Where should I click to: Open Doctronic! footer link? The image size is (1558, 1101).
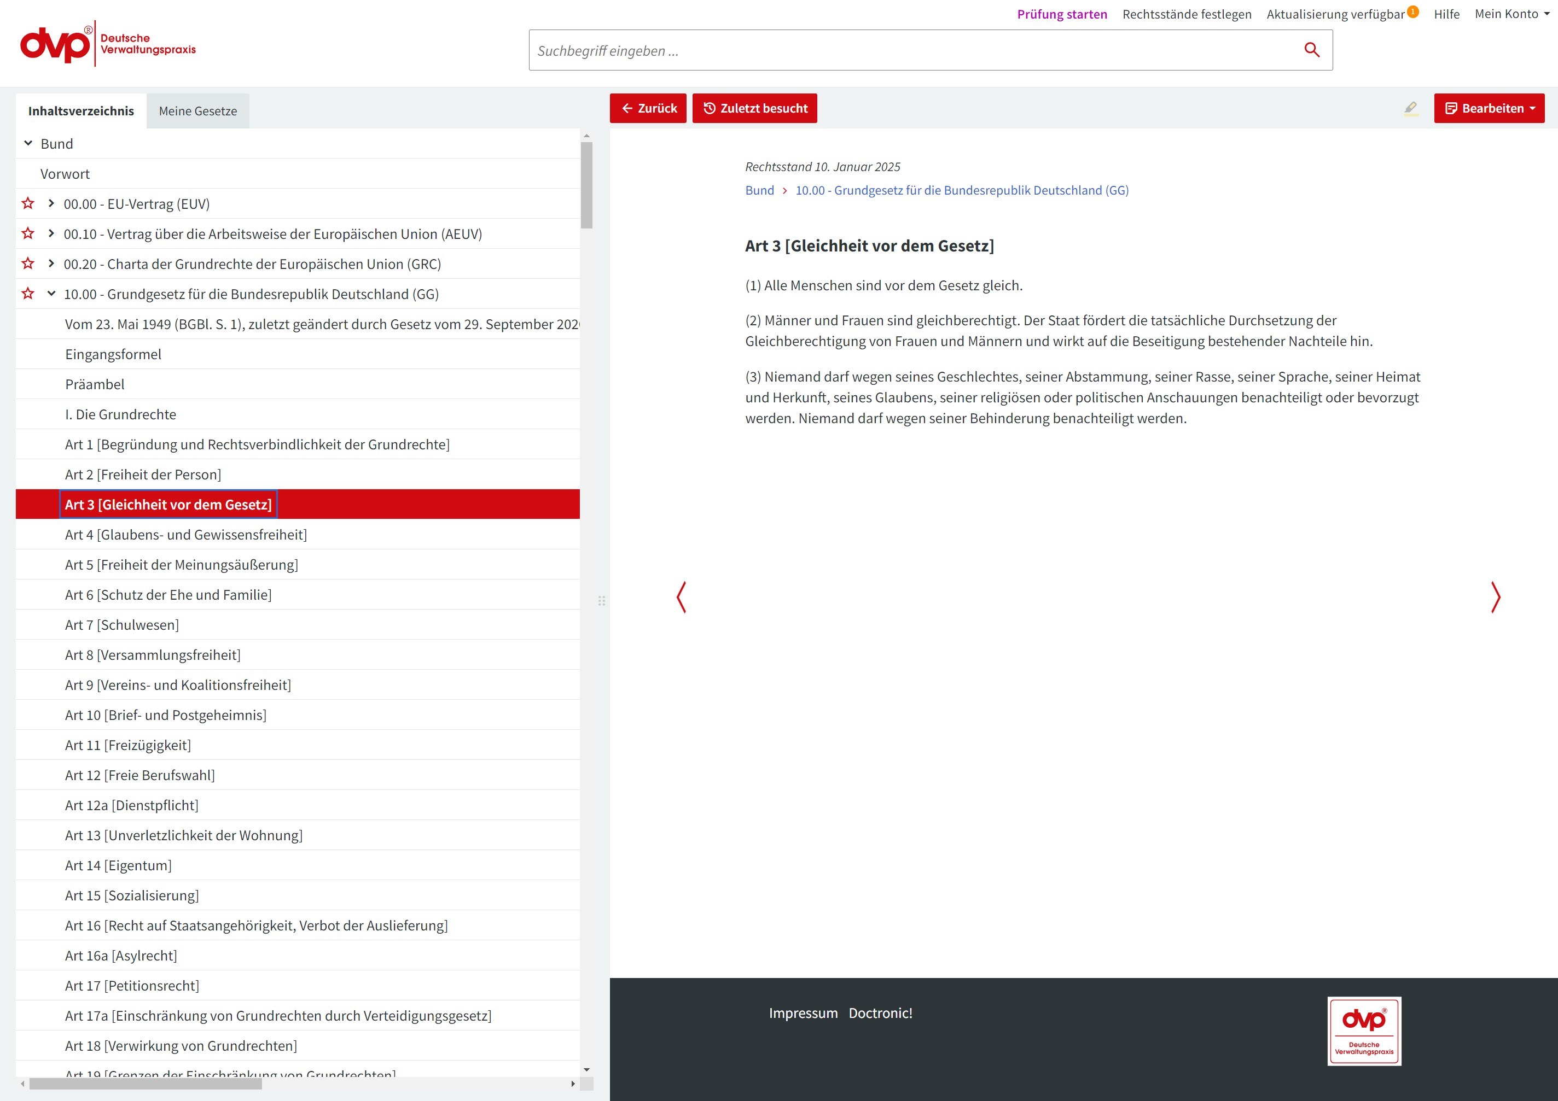tap(880, 1013)
